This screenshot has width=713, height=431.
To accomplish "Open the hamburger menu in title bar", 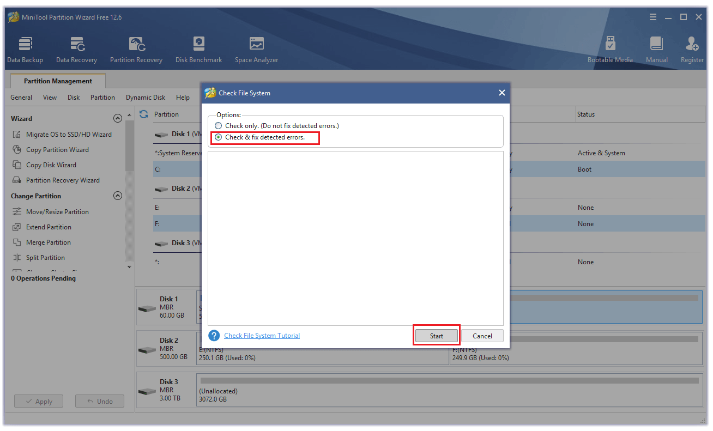I will (653, 17).
